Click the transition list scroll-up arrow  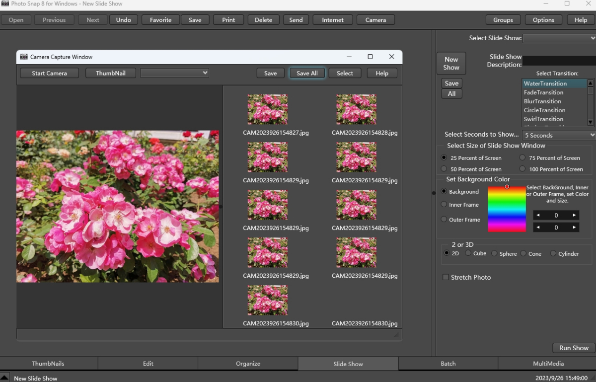(x=591, y=83)
